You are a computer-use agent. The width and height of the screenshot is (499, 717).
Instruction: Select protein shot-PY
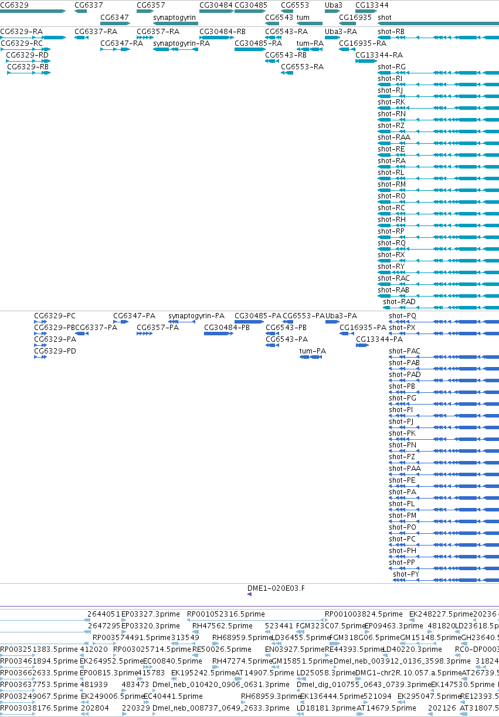click(406, 574)
